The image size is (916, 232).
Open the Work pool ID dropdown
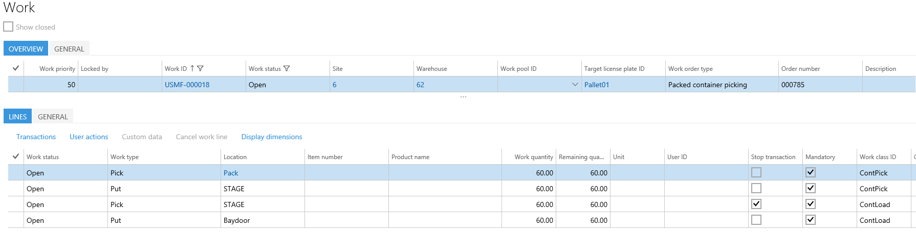[575, 85]
